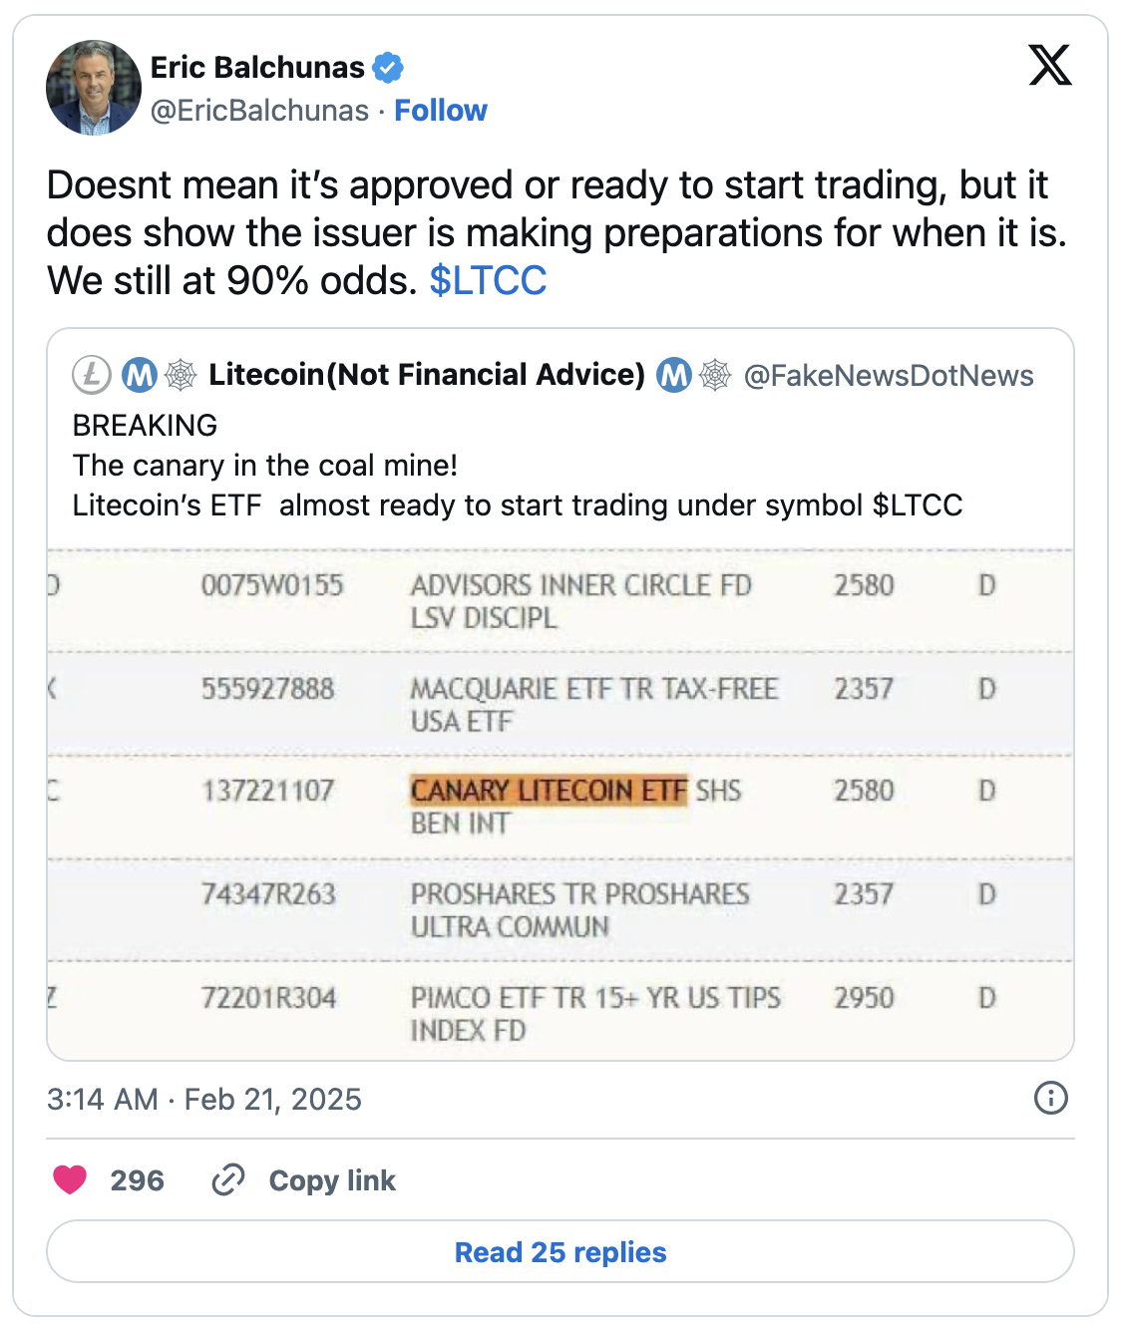Click Copy link text label
Screen dimensions: 1123x1326
click(330, 1180)
